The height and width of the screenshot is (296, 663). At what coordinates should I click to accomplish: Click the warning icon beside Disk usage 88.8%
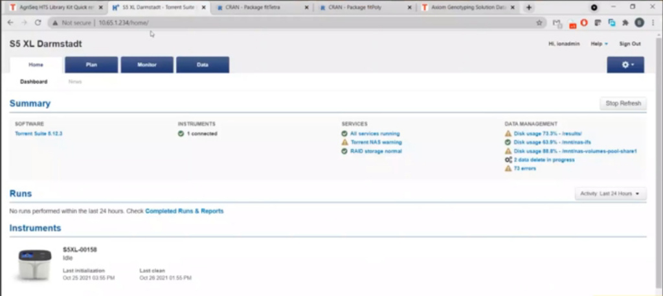pyautogui.click(x=508, y=152)
